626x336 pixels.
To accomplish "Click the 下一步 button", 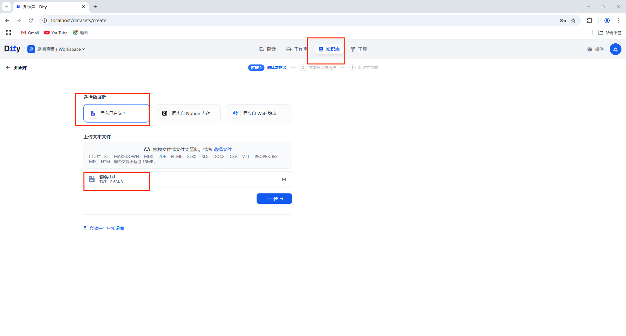I will (274, 199).
